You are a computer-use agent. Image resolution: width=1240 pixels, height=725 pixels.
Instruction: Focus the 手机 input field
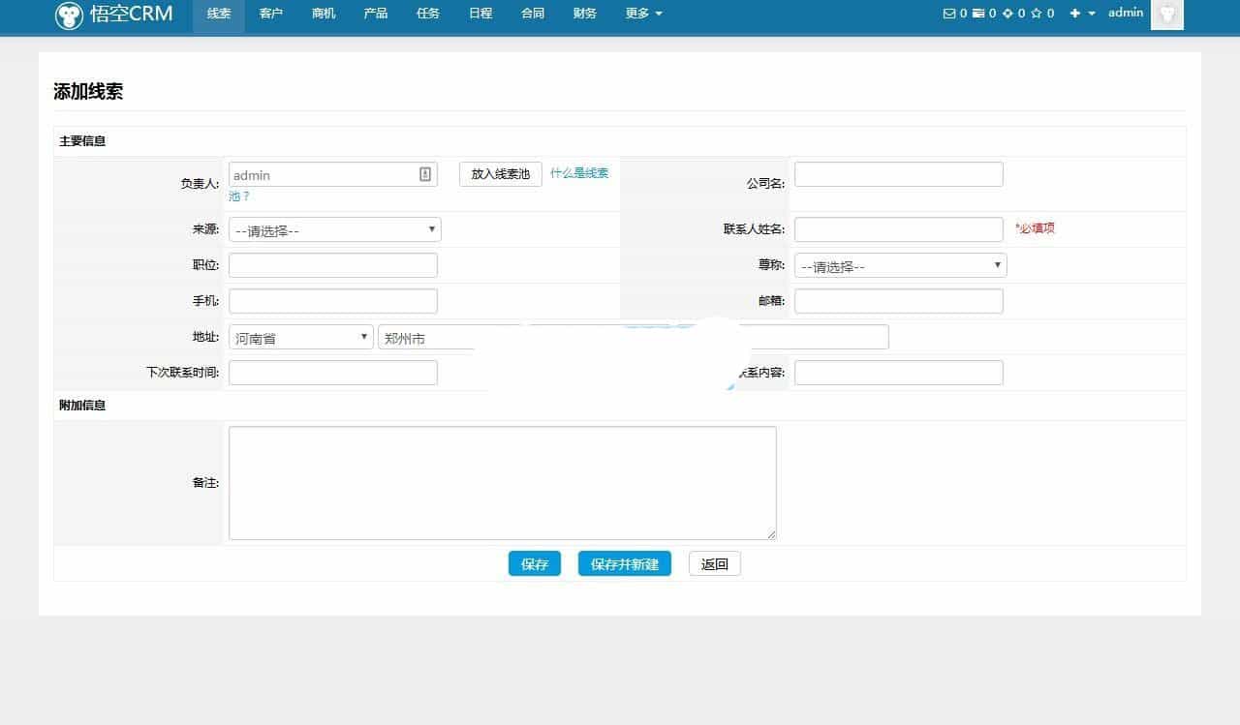[333, 301]
